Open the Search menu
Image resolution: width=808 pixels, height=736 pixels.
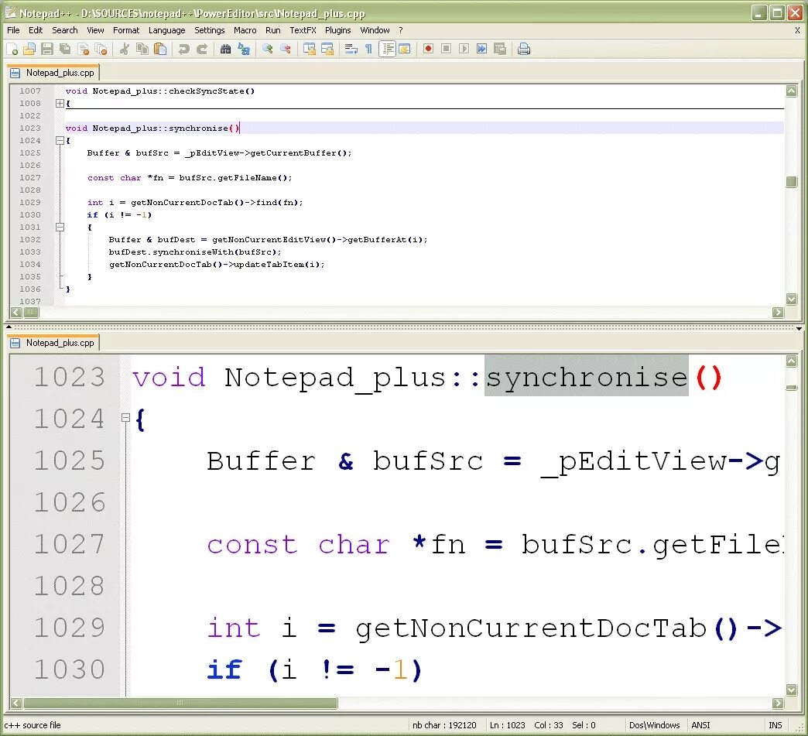(65, 30)
